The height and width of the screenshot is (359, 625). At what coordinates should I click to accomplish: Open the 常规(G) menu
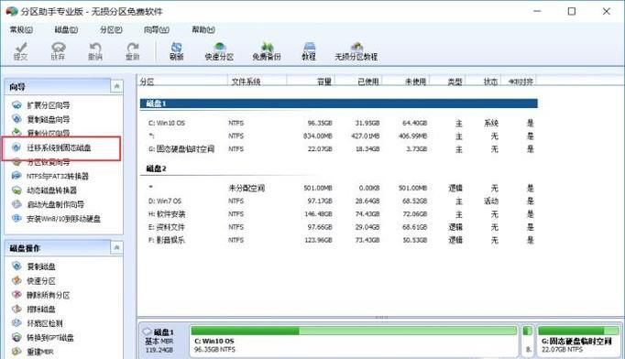[21, 29]
